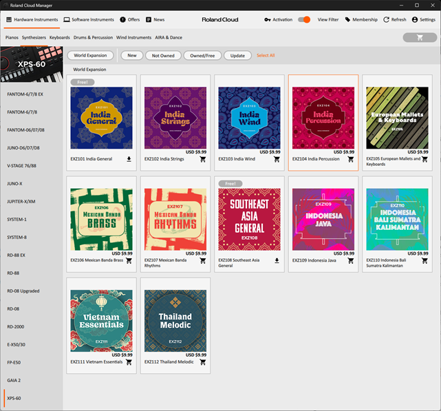Add EXZ112 Thailand Melodic to cart
441x411 pixels.
203,362
